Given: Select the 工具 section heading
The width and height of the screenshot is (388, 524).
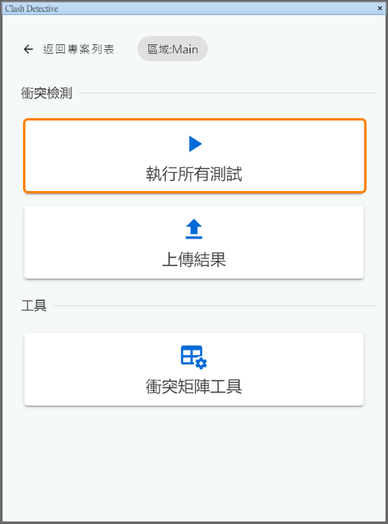Looking at the screenshot, I should [x=34, y=305].
